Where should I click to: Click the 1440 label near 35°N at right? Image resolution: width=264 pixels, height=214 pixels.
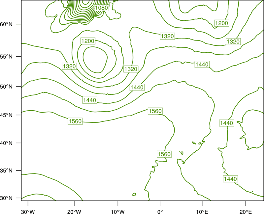230,179
